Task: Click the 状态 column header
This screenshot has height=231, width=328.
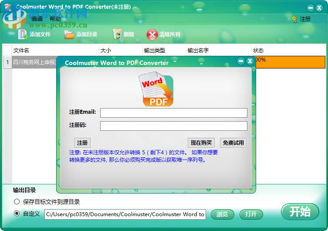Action: point(288,51)
